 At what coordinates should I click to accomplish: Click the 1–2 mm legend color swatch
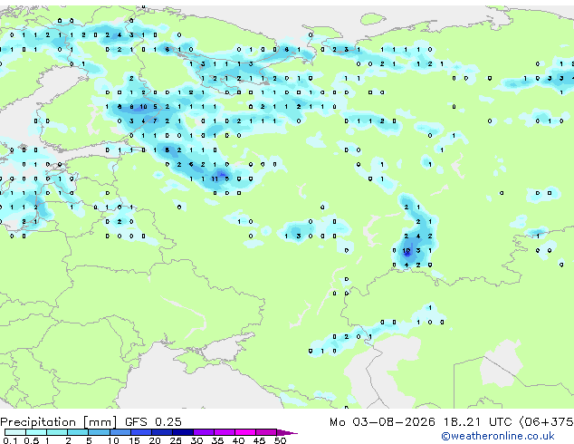click(x=57, y=432)
